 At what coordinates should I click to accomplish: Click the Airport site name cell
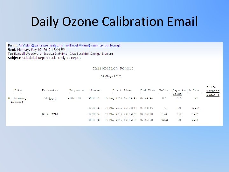pyautogui.click(x=17, y=100)
